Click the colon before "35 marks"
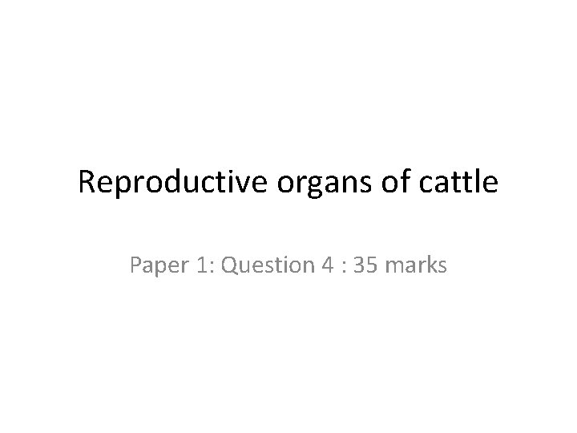The width and height of the screenshot is (577, 433). pyautogui.click(x=330, y=265)
